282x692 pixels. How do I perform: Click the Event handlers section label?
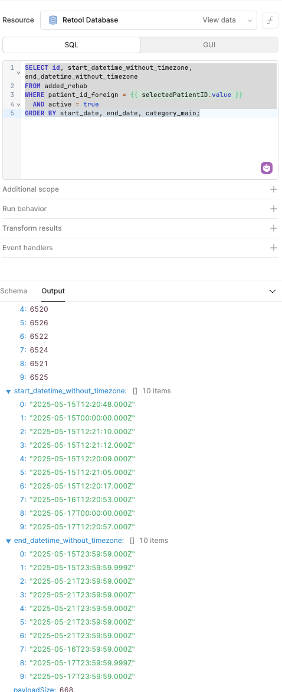click(27, 248)
